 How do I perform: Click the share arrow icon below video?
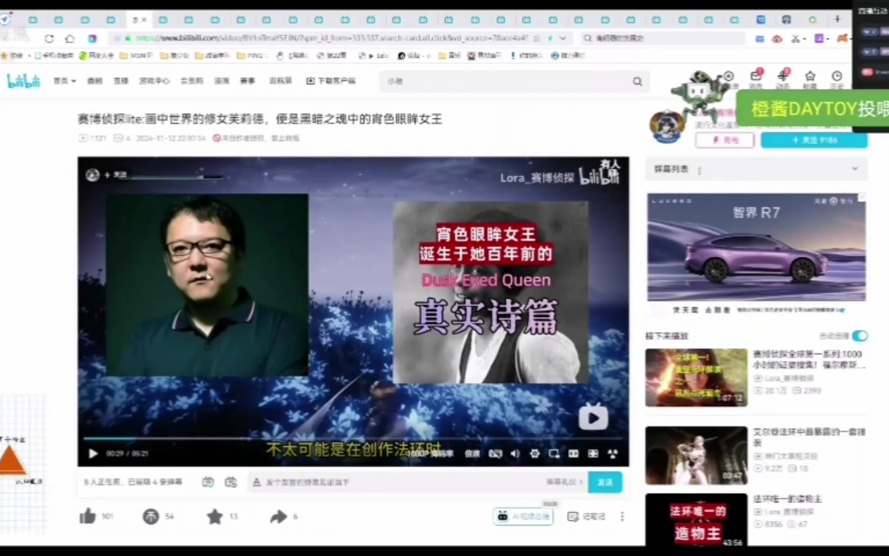coord(279,516)
